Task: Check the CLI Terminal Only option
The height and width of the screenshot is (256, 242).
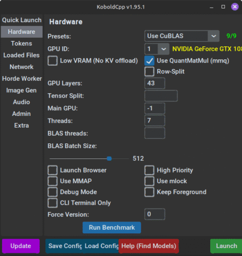Action: click(53, 203)
